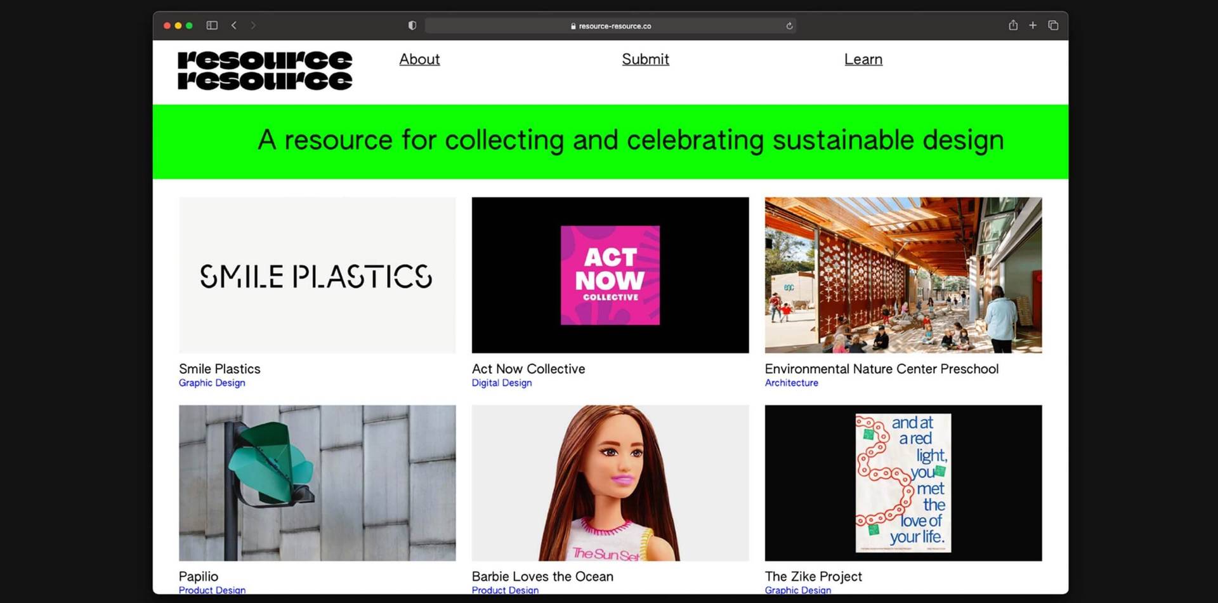The height and width of the screenshot is (603, 1218).
Task: Reload the page with the refresh icon
Action: pyautogui.click(x=789, y=26)
